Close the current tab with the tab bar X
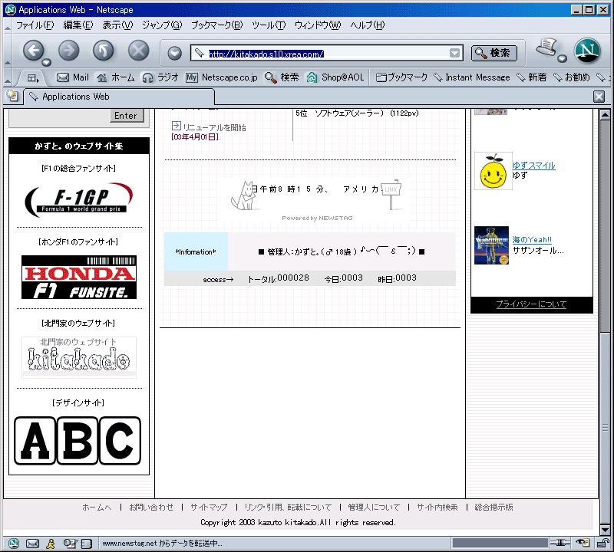 (x=599, y=97)
